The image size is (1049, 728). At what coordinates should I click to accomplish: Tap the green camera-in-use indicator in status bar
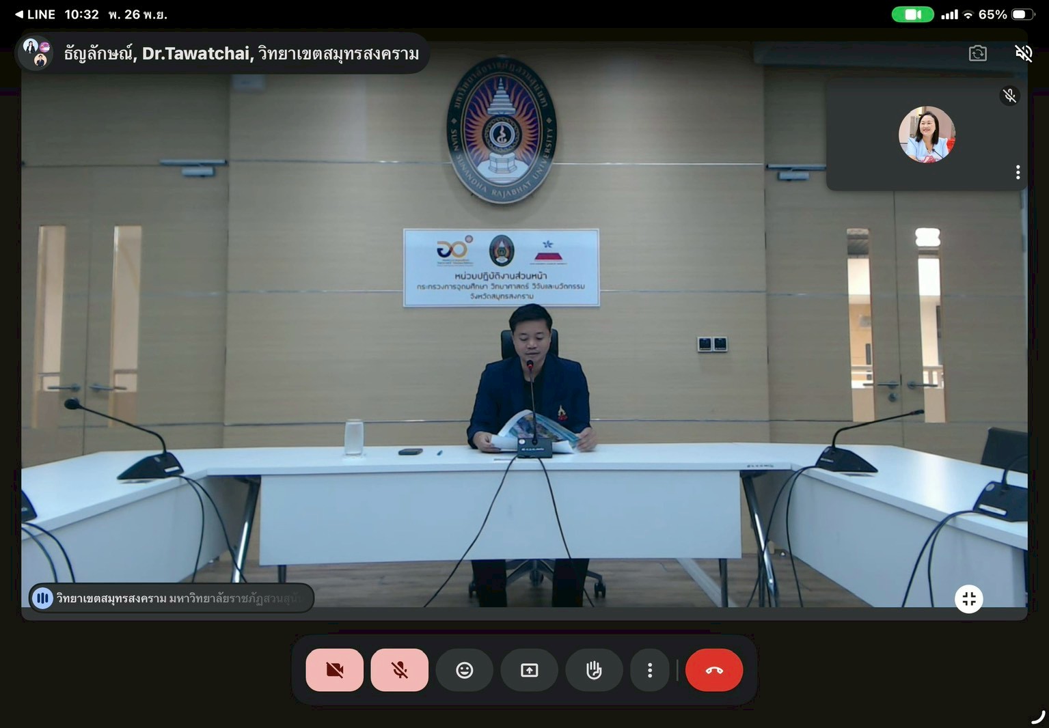pos(912,14)
